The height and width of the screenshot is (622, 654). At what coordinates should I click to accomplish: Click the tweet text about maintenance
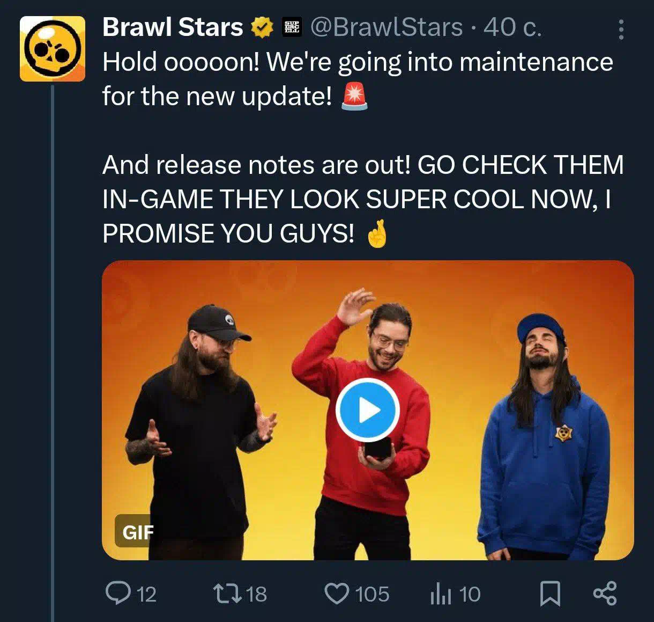tap(358, 79)
